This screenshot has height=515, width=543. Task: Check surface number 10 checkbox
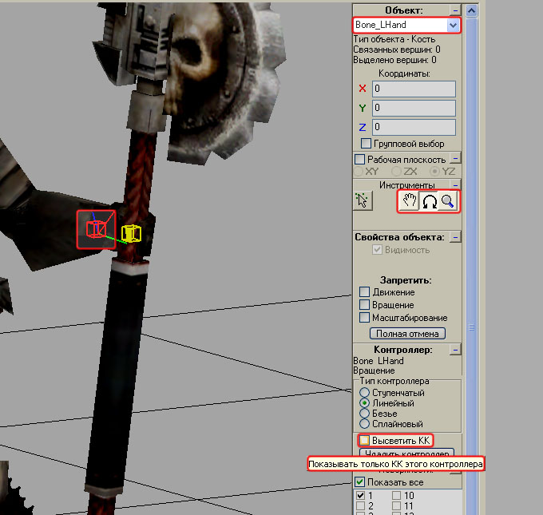click(x=396, y=496)
